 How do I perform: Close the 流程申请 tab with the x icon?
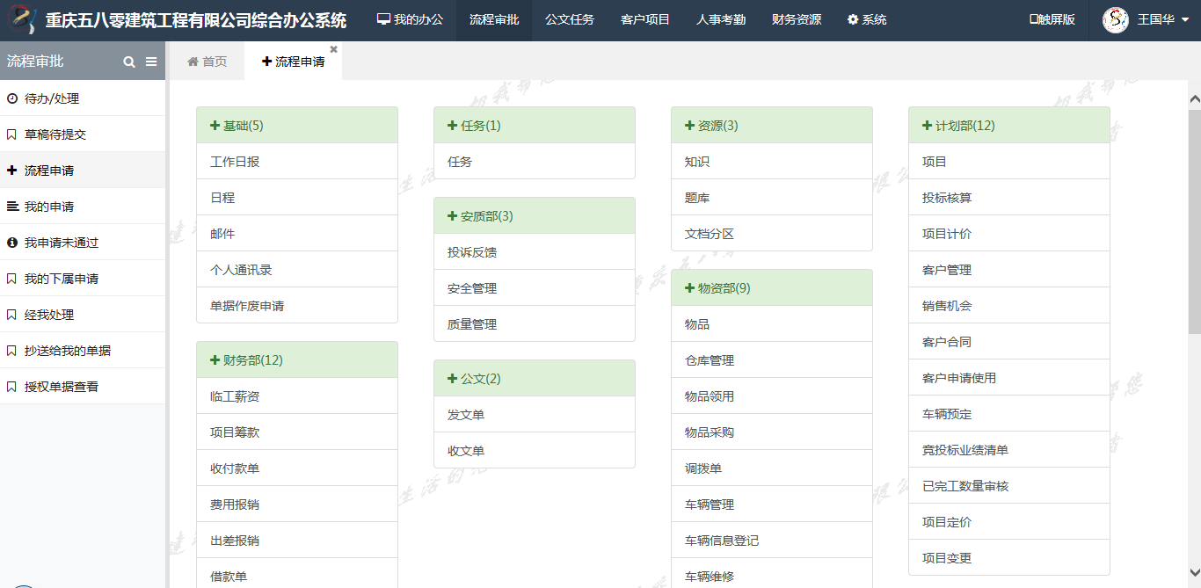point(333,49)
